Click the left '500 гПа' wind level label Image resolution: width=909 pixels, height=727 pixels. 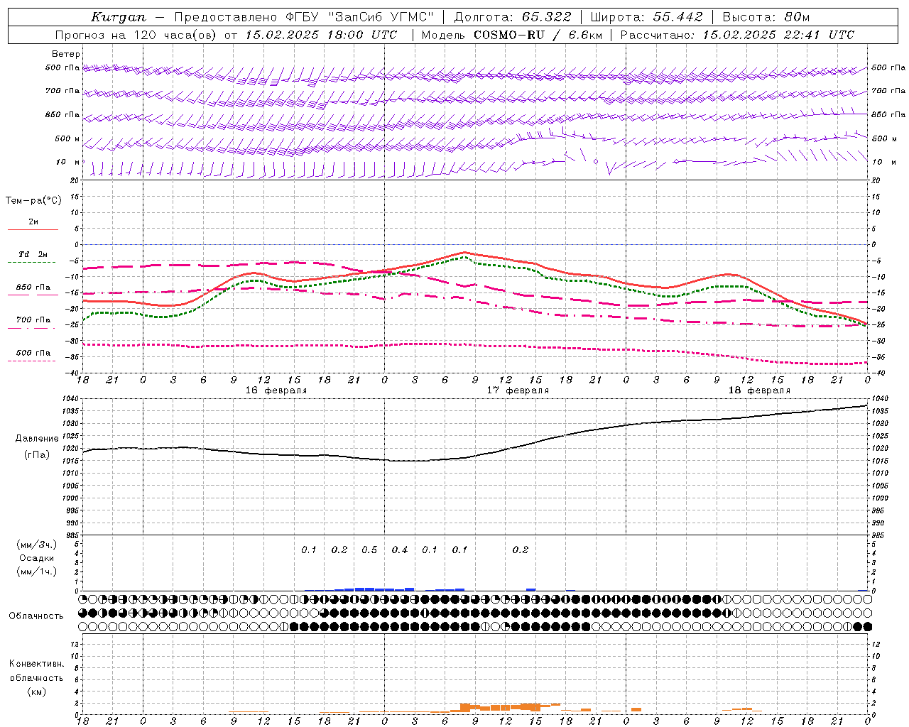(62, 67)
